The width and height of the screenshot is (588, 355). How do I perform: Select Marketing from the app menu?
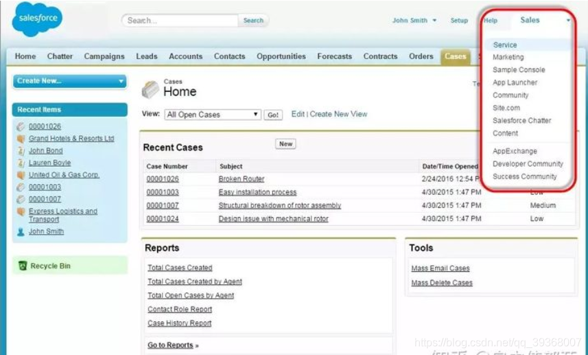pyautogui.click(x=508, y=57)
